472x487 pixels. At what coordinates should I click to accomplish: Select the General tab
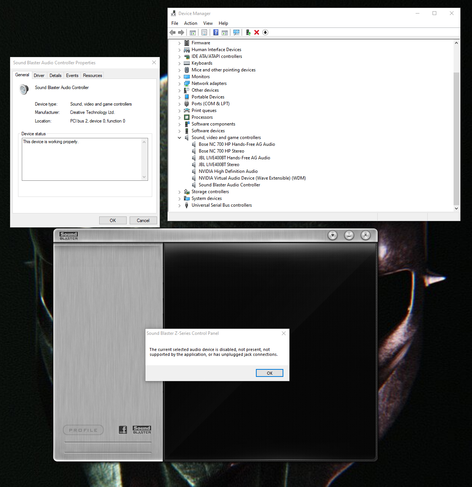click(x=22, y=75)
